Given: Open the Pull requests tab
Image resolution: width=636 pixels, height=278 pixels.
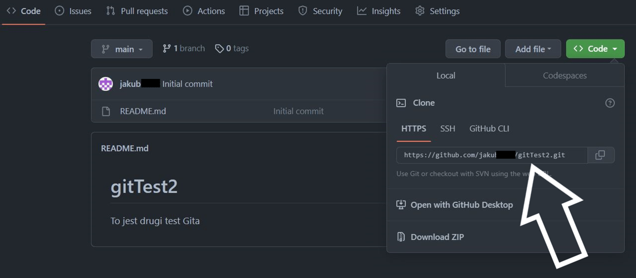Looking at the screenshot, I should point(137,11).
